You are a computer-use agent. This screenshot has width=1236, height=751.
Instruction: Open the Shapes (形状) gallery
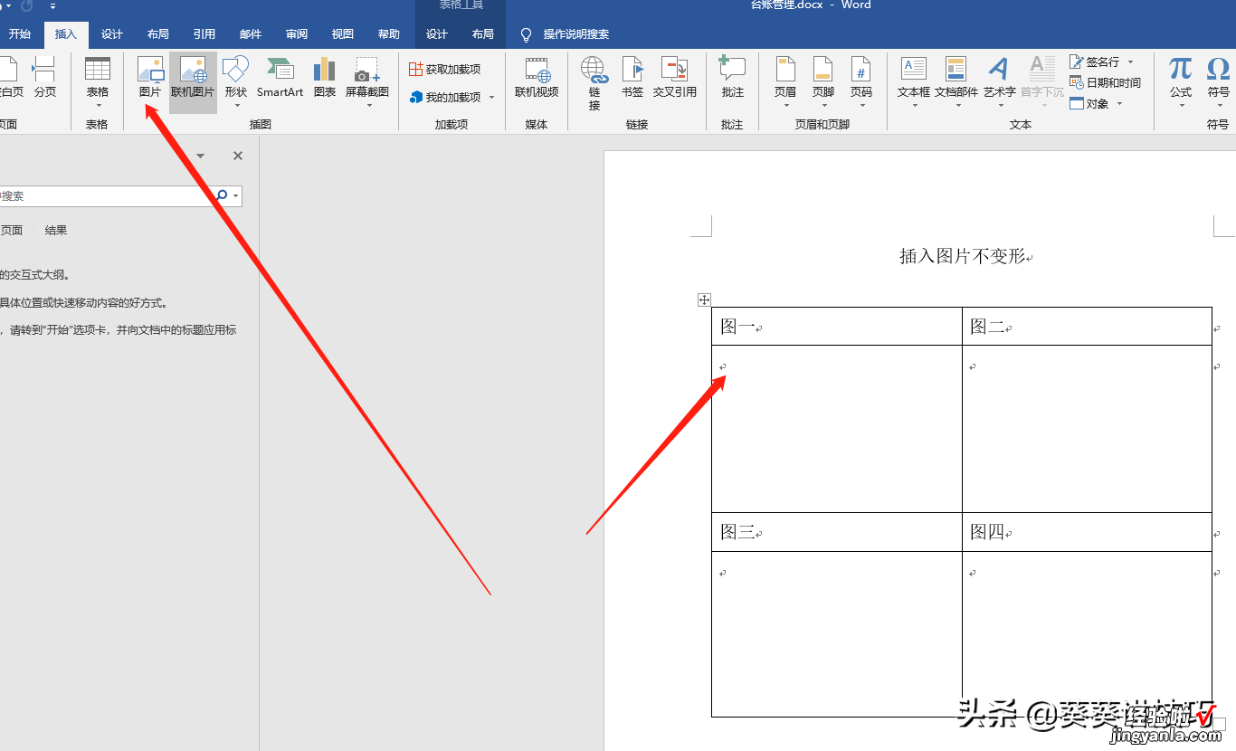(235, 81)
